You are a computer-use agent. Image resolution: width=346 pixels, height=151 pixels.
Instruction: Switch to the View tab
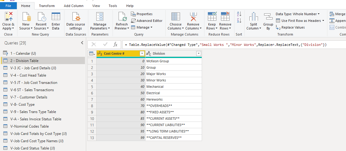[x=96, y=6]
